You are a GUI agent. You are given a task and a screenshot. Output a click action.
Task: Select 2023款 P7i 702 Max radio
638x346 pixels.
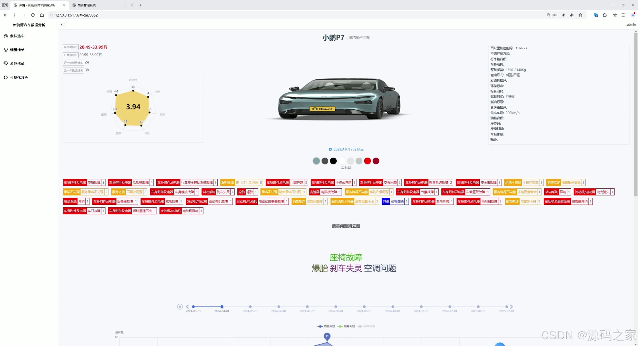coord(330,149)
